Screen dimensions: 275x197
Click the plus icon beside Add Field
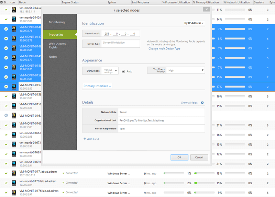(x=85, y=139)
